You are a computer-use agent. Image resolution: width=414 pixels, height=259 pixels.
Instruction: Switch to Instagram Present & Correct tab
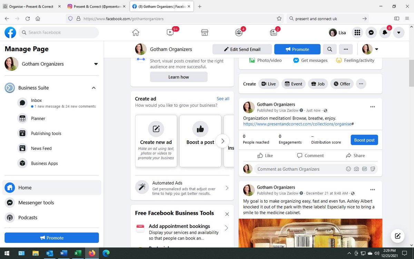click(97, 7)
